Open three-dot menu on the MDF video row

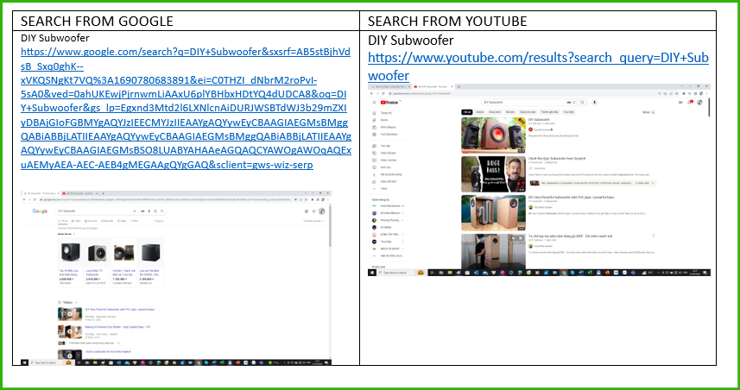[653, 236]
